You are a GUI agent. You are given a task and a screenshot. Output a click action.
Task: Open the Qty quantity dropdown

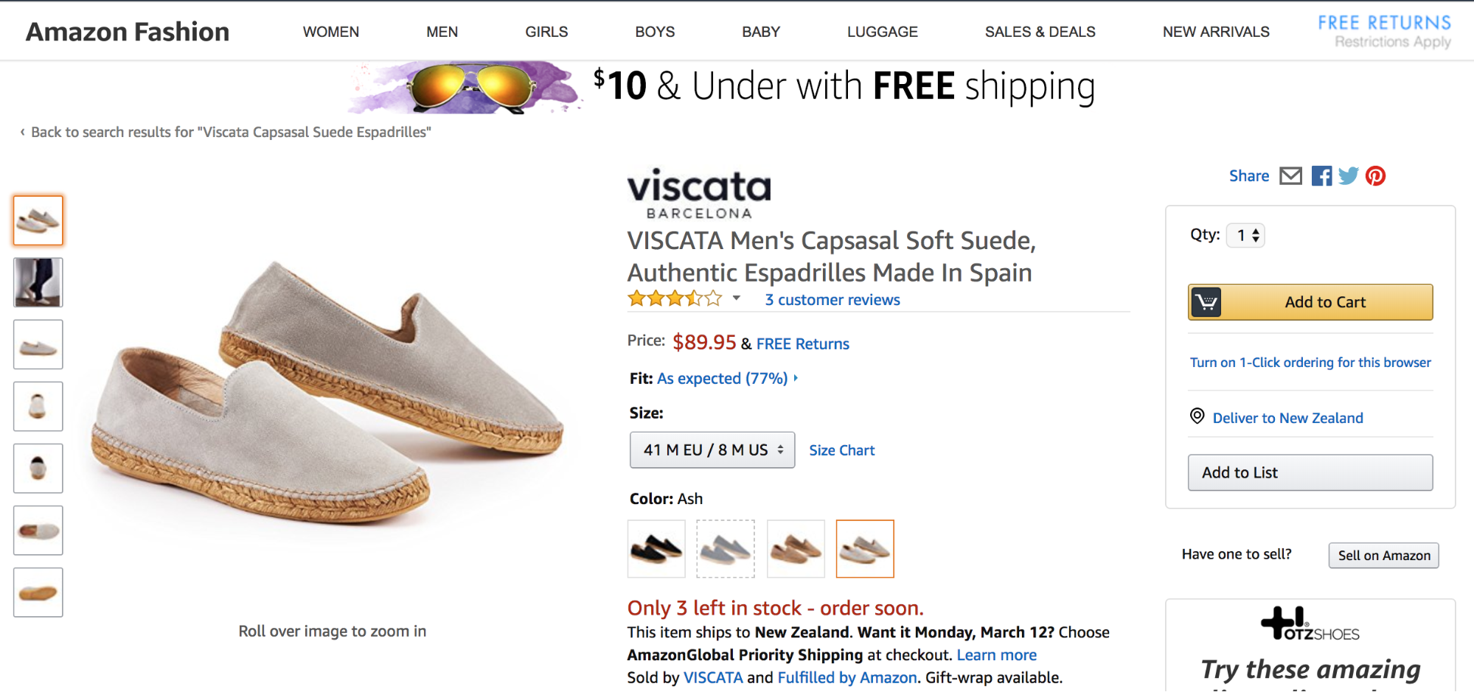point(1245,236)
